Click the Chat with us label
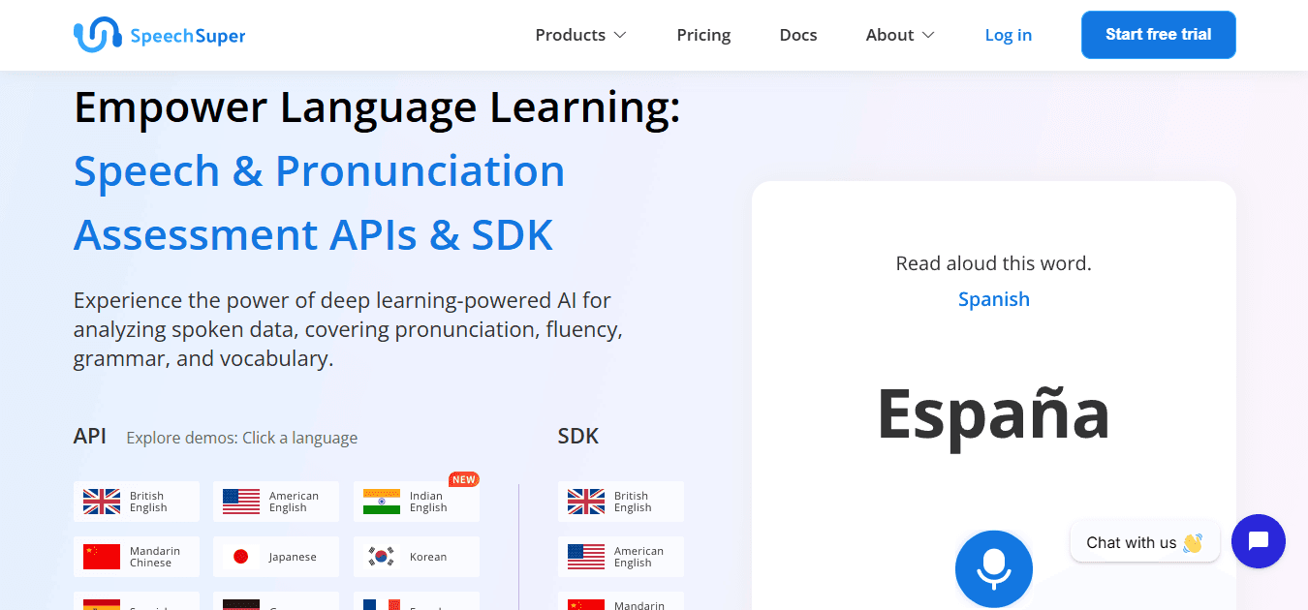This screenshot has height=610, width=1308. tap(1144, 542)
